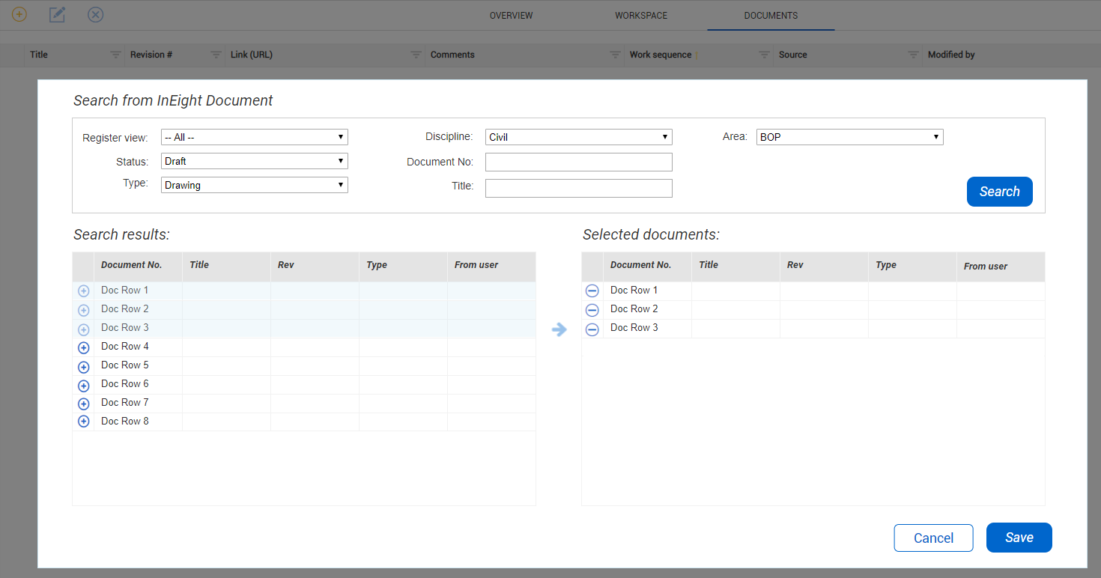Add Doc Row 5 using plus icon
This screenshot has width=1101, height=578.
[x=84, y=366]
